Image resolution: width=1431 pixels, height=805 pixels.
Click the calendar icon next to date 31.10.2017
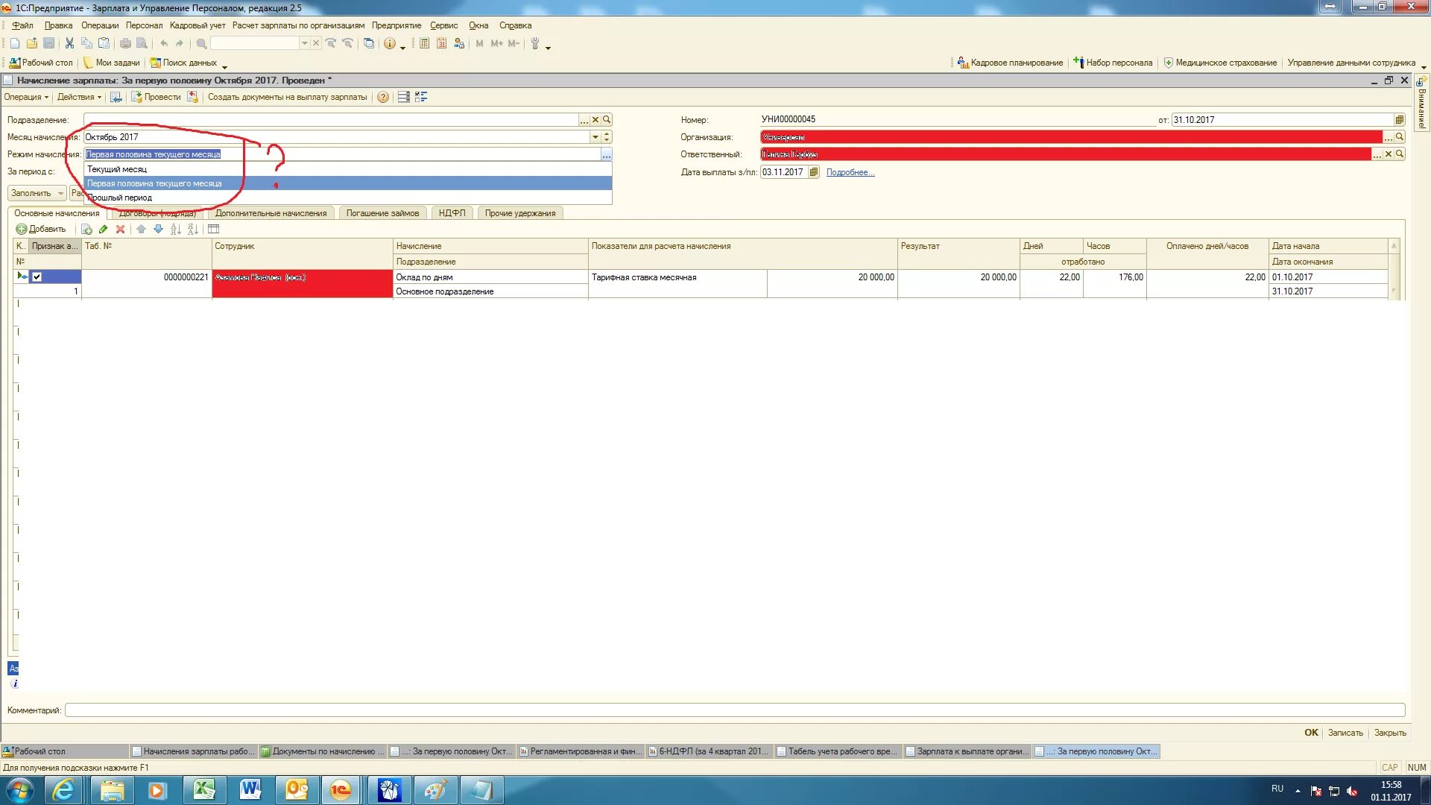pyautogui.click(x=1399, y=120)
